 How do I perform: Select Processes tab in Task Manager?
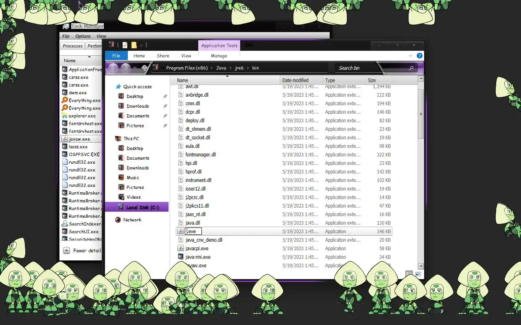[x=73, y=46]
